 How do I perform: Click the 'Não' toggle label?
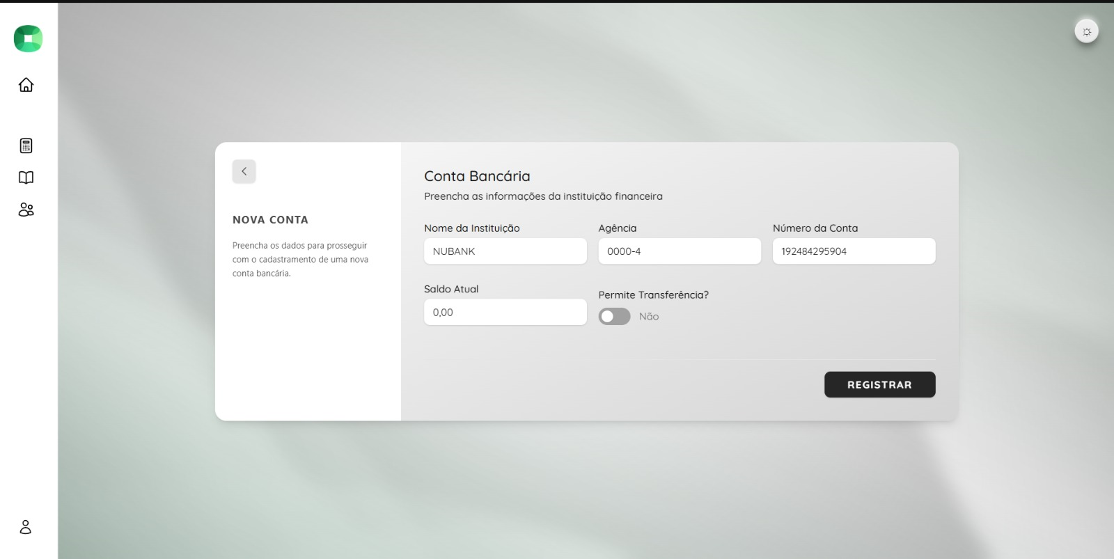pos(649,317)
